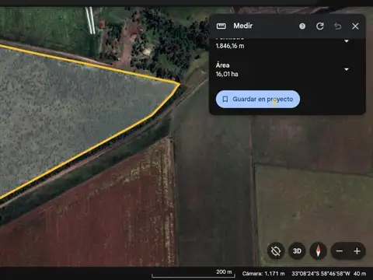
Task: Select the 1.846,16 m perimeter value
Action: 230,46
